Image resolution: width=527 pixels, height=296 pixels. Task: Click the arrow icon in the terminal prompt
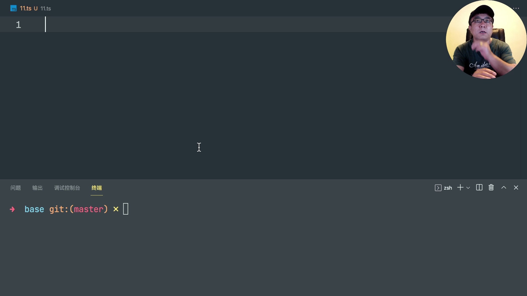(x=12, y=209)
